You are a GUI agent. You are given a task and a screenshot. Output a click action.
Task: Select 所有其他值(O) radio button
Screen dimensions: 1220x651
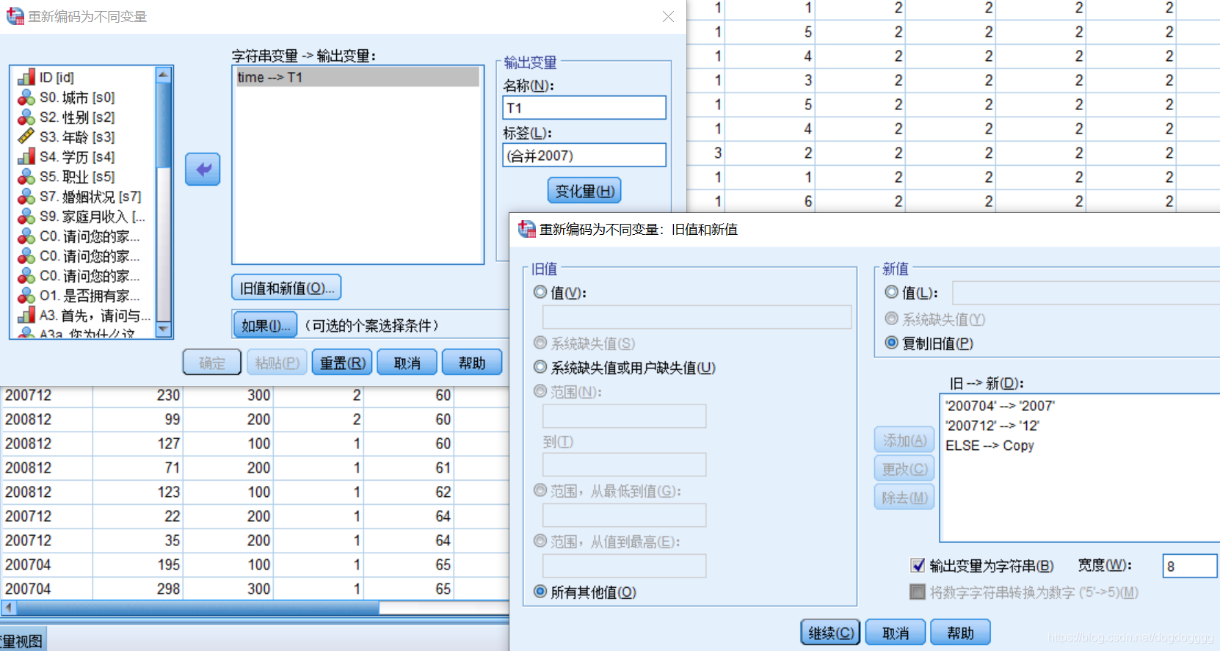tap(540, 592)
